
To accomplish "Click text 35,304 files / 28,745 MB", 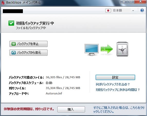I will [x=63, y=88].
